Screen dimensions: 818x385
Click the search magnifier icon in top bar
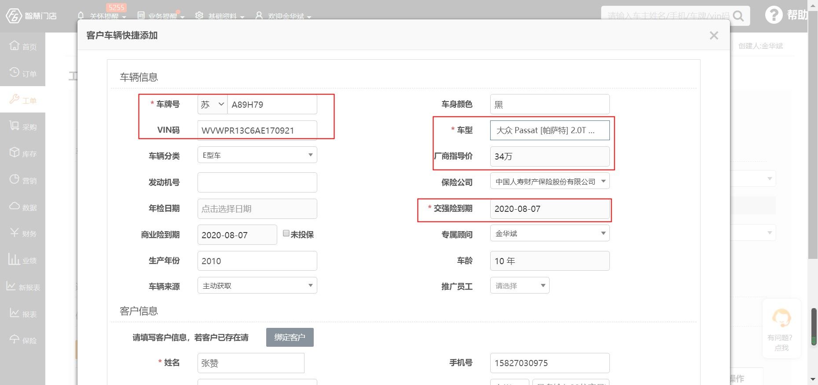[x=739, y=16]
